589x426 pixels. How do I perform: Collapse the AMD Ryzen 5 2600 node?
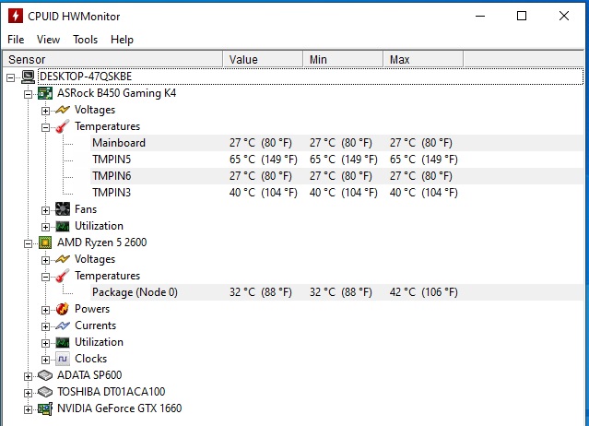coord(29,243)
